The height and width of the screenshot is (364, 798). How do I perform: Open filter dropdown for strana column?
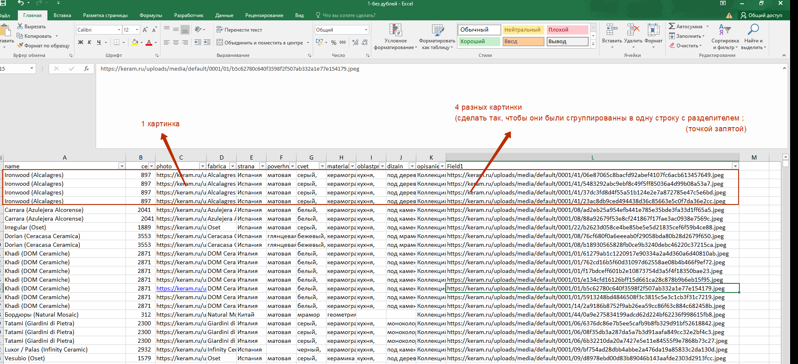pyautogui.click(x=262, y=166)
